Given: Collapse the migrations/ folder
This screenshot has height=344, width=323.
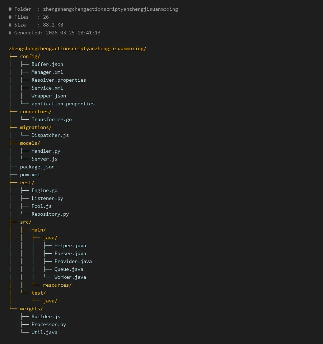Looking at the screenshot, I should pos(36,127).
